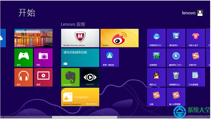Open the 音乐 headphones tile
The height and width of the screenshot is (119, 211).
pos(24,77)
